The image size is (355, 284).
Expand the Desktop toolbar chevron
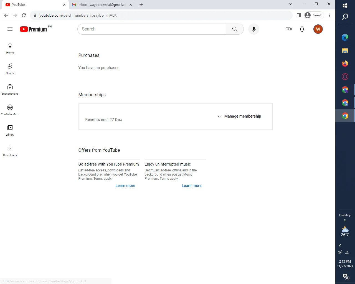(345, 221)
